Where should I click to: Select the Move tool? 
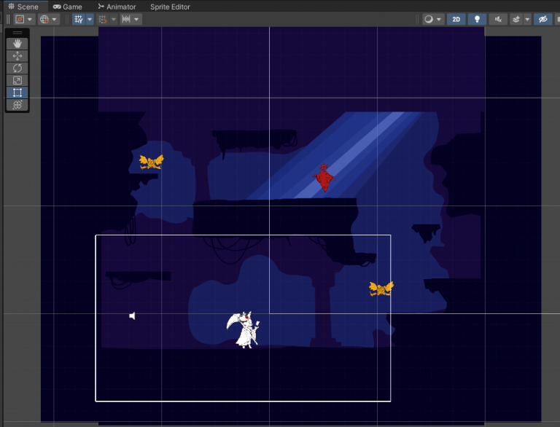point(17,56)
